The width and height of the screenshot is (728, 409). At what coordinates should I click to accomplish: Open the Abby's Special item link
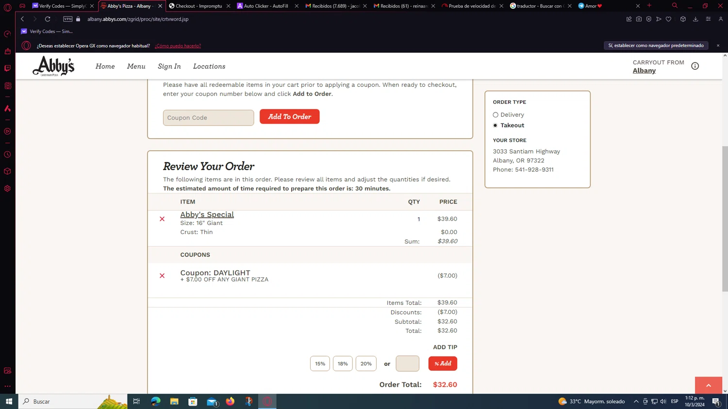[x=207, y=215]
